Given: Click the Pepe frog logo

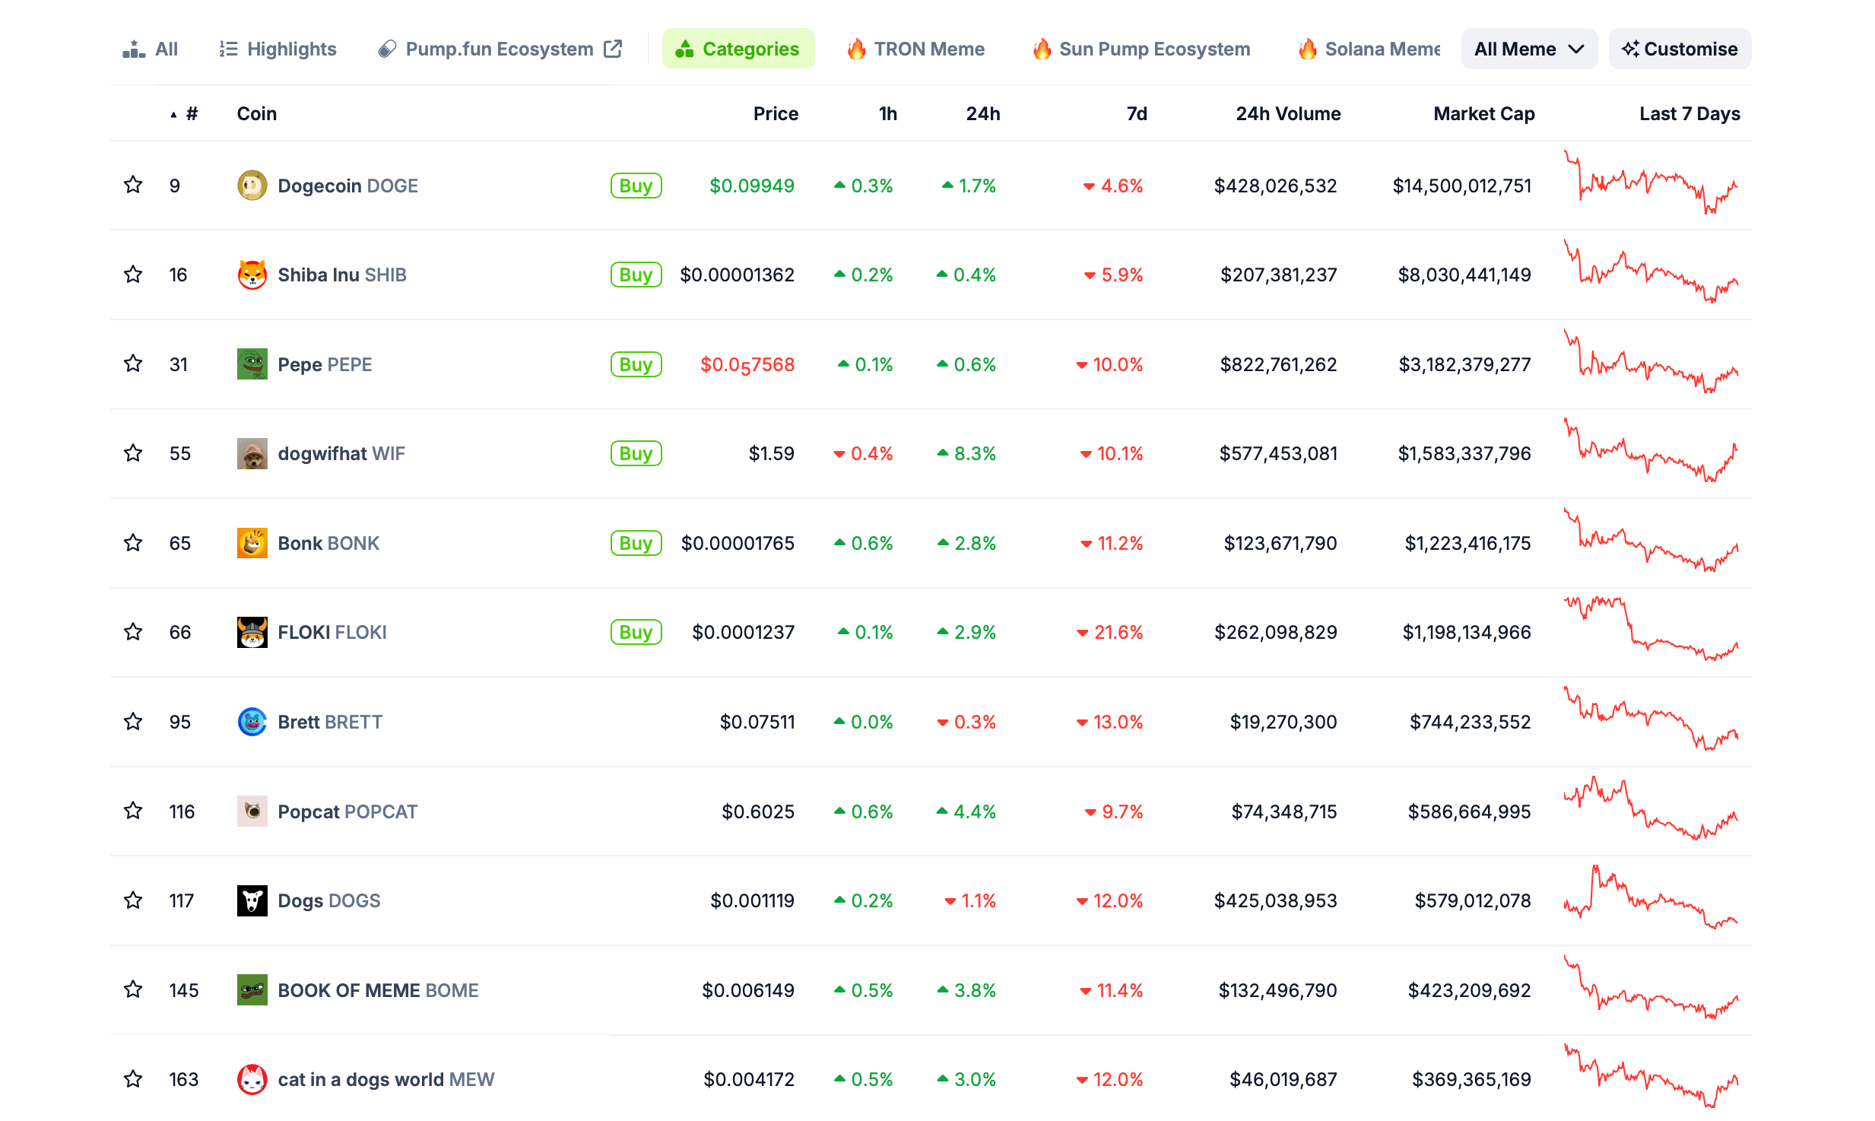Looking at the screenshot, I should [252, 364].
